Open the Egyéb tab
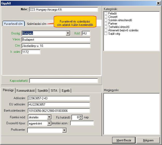This screenshot has width=162, height=145. coord(66,91)
